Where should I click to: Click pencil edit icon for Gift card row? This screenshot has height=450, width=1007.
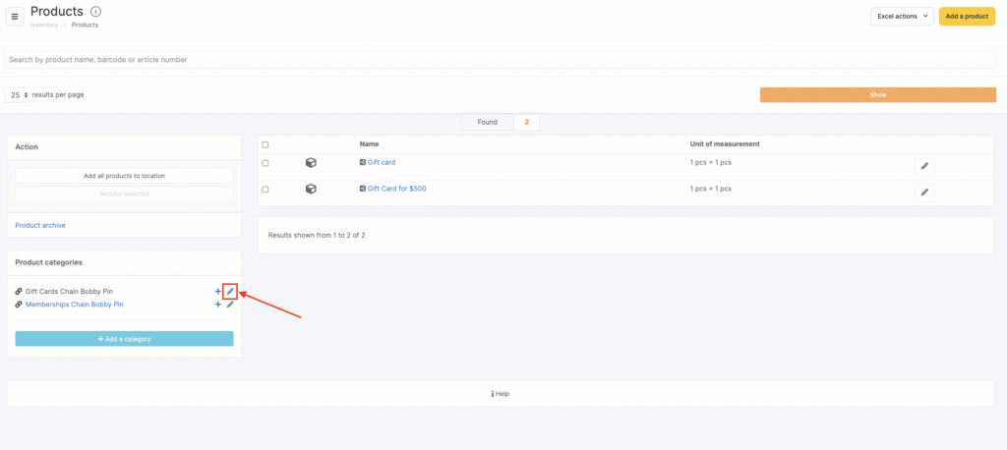point(923,166)
